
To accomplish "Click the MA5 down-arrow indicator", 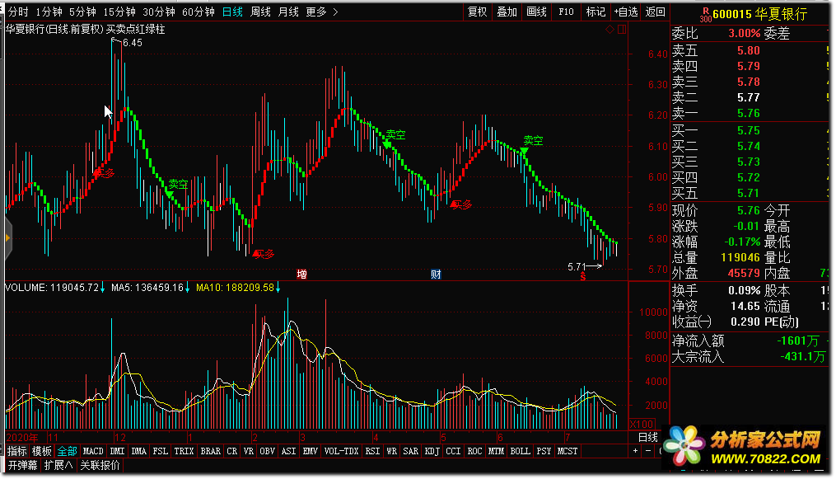I will click(x=187, y=288).
